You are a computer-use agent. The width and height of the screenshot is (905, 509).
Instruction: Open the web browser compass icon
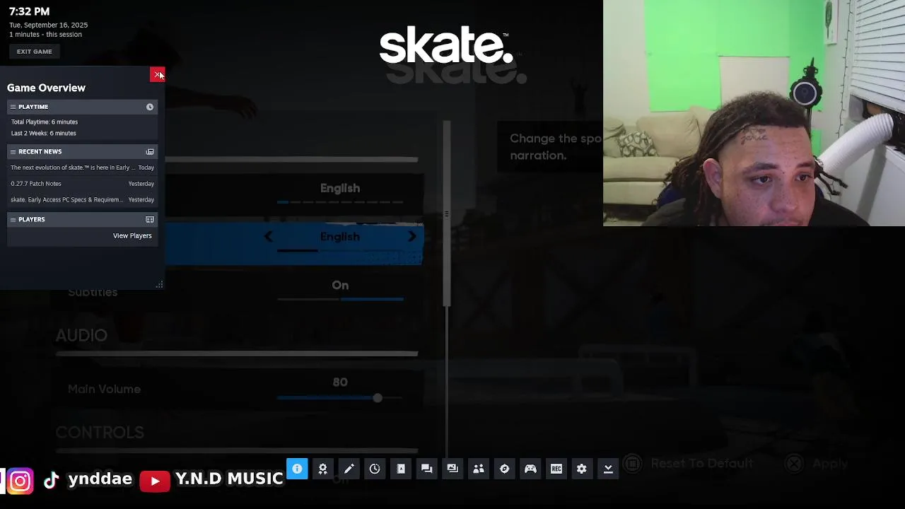click(504, 469)
